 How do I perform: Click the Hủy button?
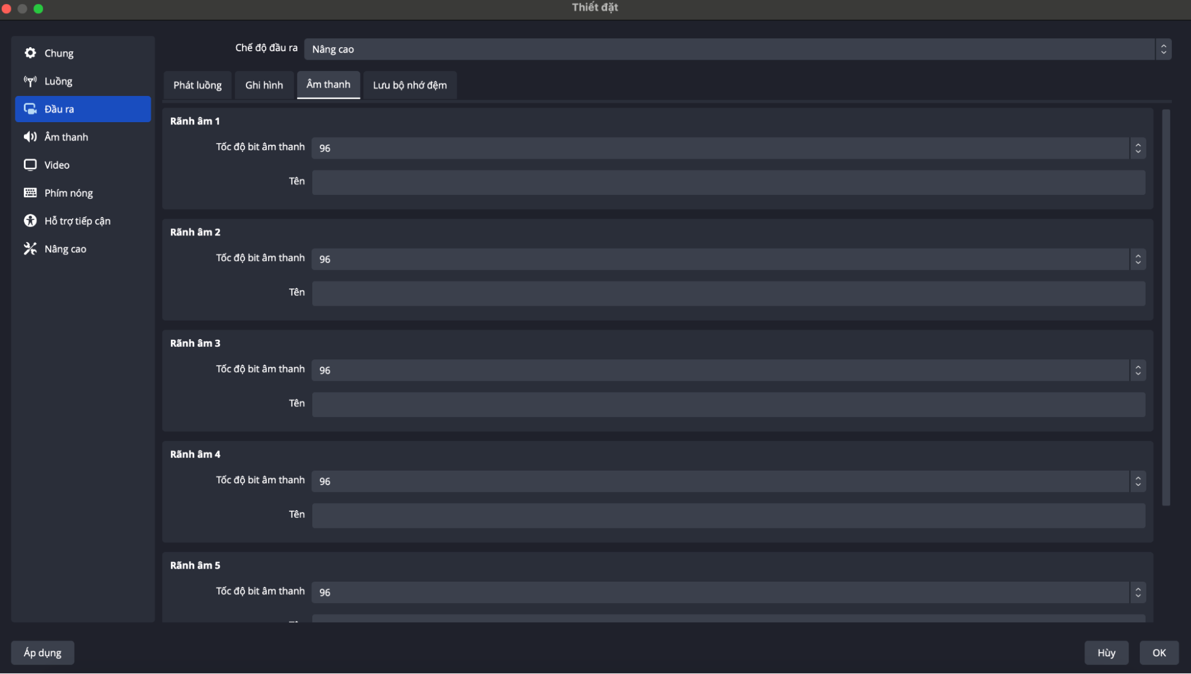(x=1106, y=652)
